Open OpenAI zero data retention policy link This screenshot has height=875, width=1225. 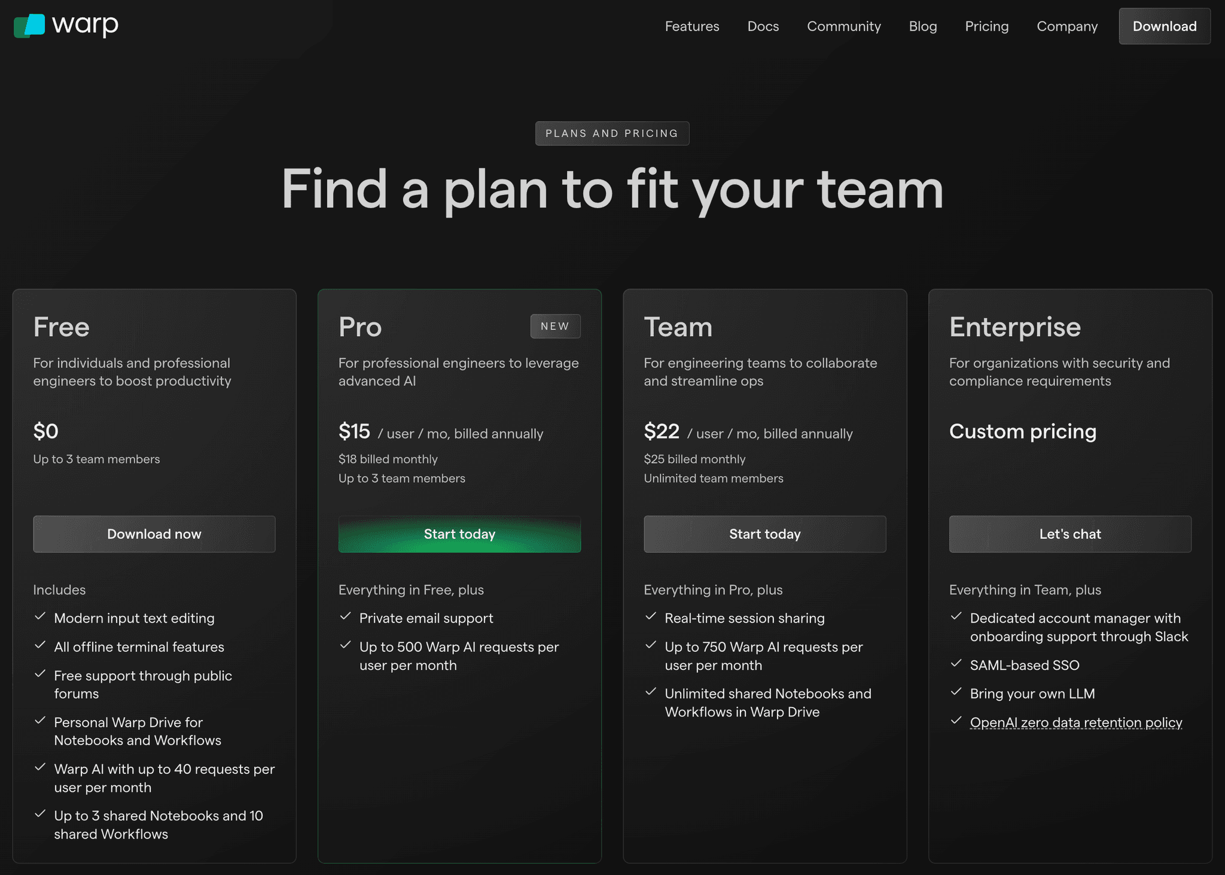pyautogui.click(x=1075, y=722)
